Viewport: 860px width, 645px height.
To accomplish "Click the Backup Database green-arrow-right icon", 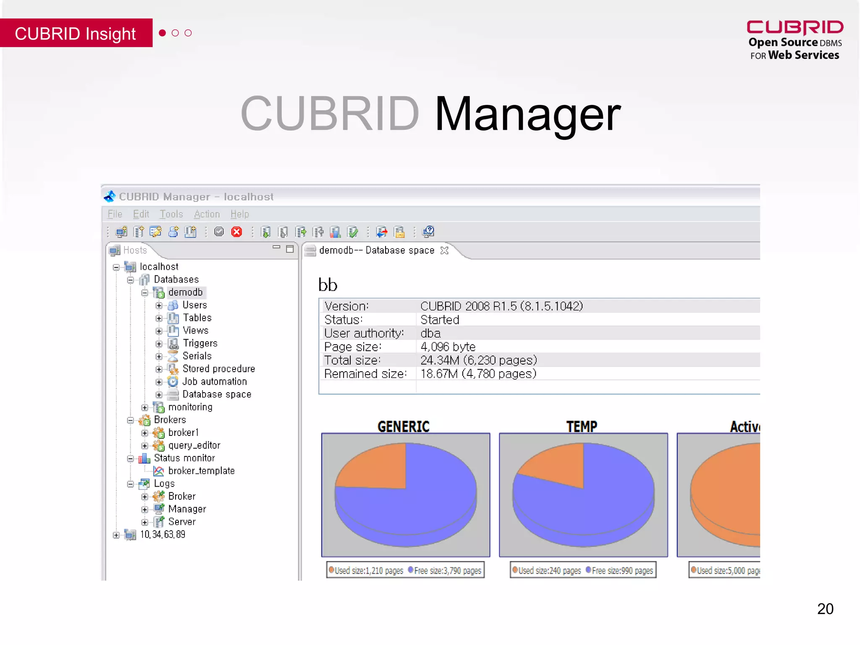I will [x=301, y=231].
